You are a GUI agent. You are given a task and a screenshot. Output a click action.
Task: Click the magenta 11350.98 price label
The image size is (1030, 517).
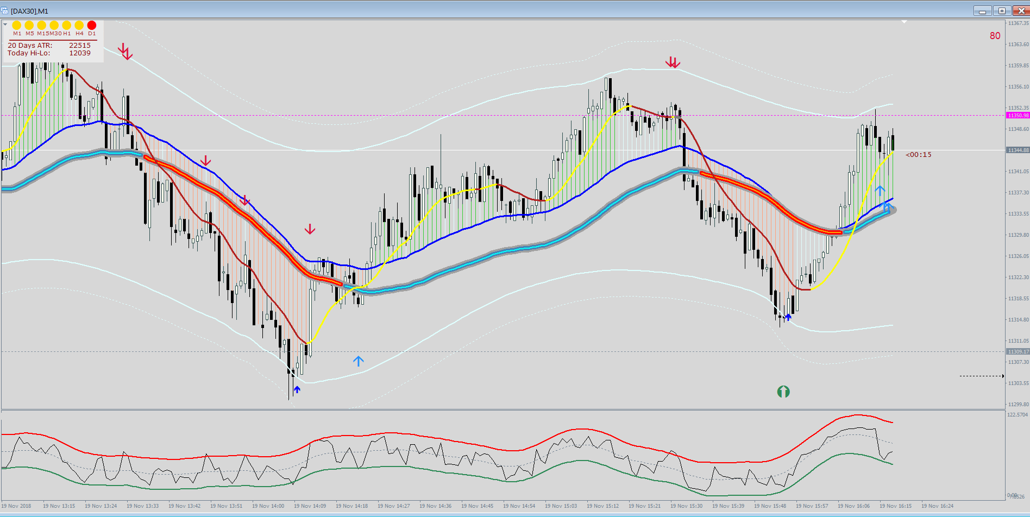[1018, 115]
